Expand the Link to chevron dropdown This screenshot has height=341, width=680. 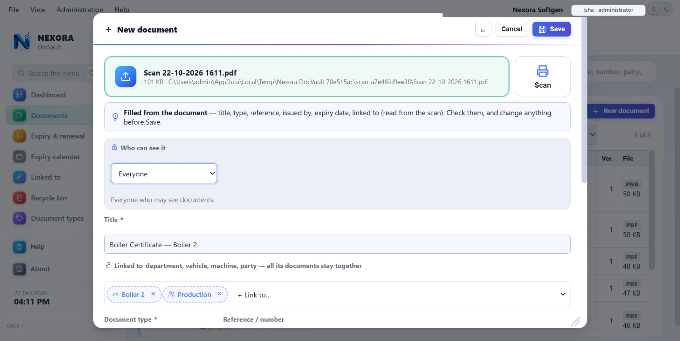[563, 294]
